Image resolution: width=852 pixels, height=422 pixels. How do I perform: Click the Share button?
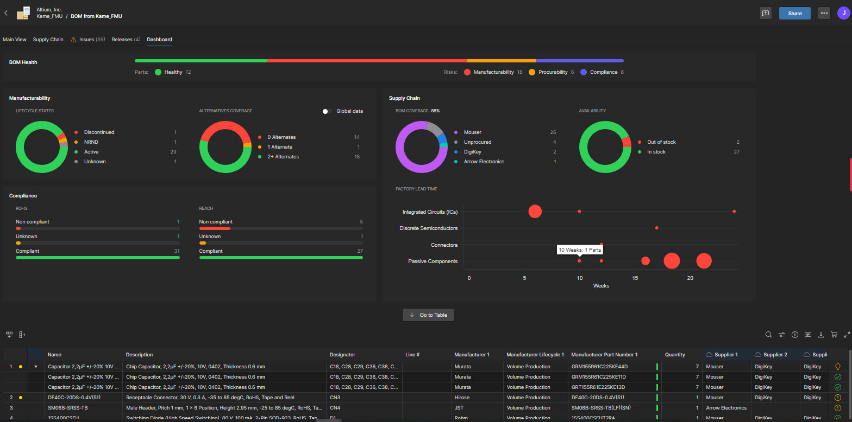(794, 13)
